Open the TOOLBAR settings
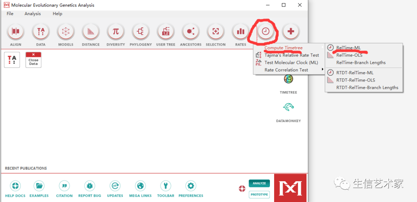This screenshot has height=202, width=417. click(x=166, y=189)
